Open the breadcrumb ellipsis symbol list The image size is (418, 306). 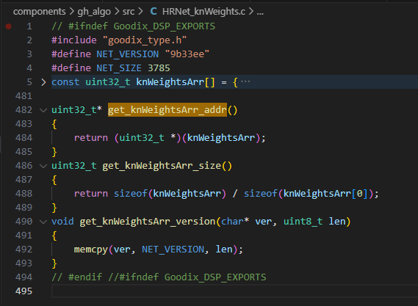coord(260,12)
